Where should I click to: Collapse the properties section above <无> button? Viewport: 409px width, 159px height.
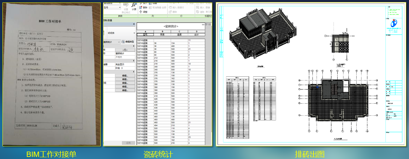[x=134, y=46]
